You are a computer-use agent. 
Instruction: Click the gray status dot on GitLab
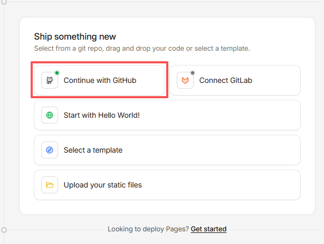click(193, 73)
